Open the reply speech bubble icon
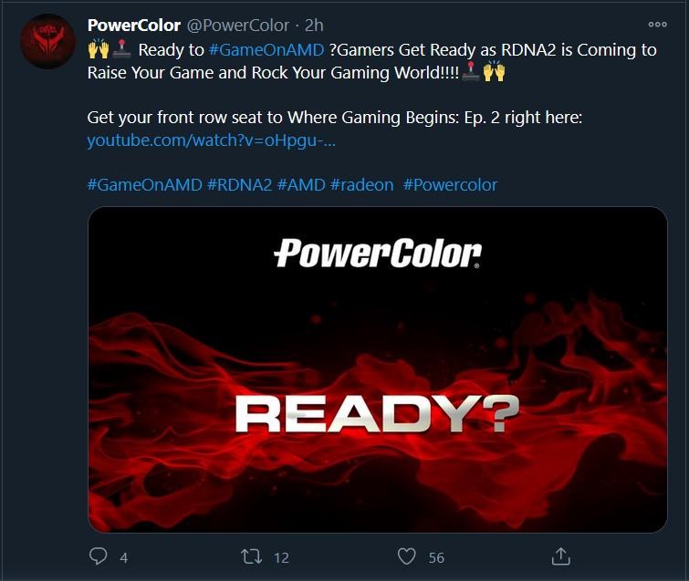This screenshot has width=689, height=581. (x=98, y=556)
